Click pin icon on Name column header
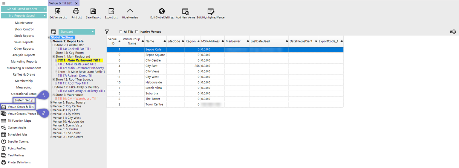The height and width of the screenshot is (168, 459). point(165,41)
